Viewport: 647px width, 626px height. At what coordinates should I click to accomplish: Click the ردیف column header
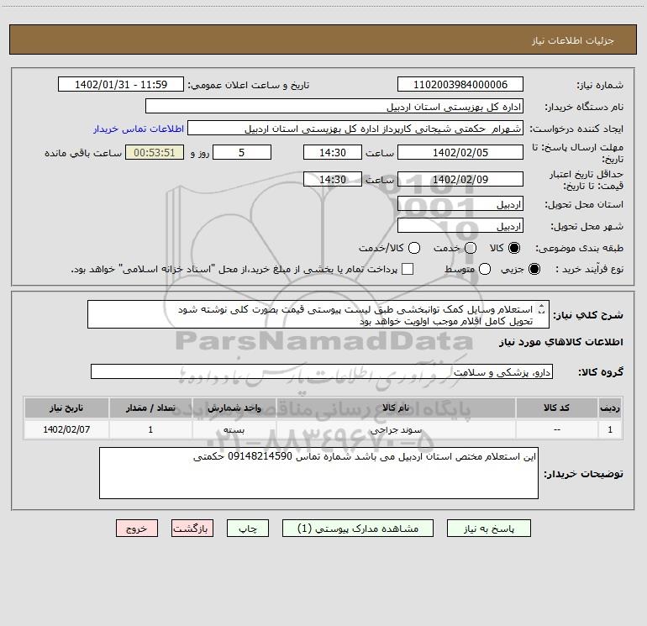[610, 408]
